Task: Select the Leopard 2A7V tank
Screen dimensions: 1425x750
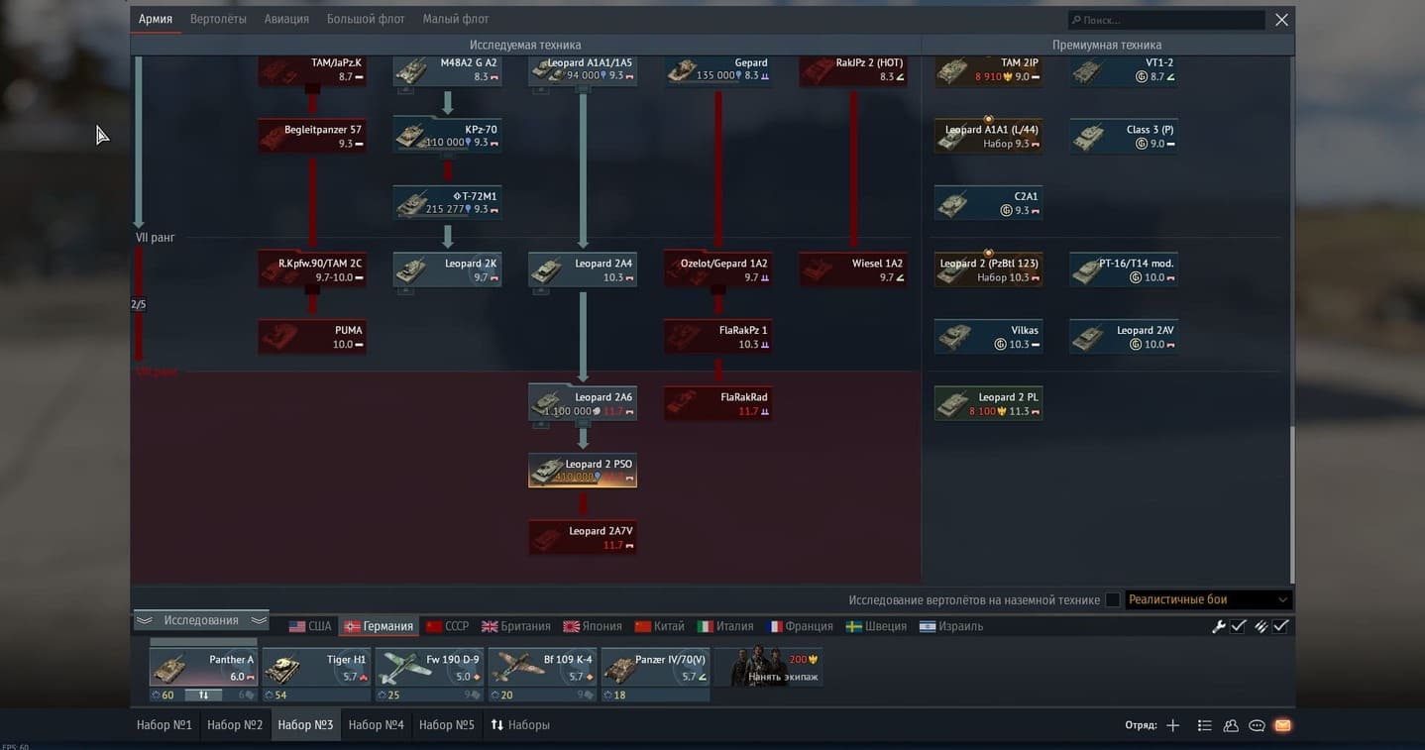Action: pos(583,537)
